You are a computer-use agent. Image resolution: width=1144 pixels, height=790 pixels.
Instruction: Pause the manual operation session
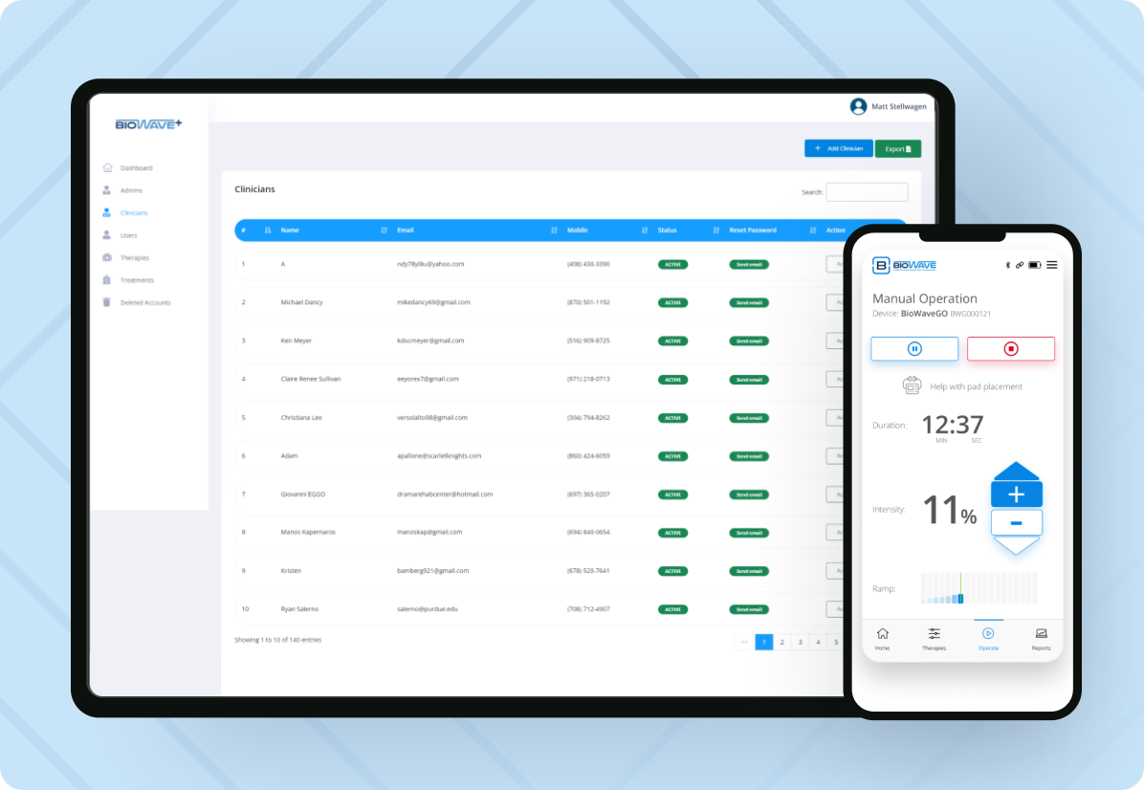pyautogui.click(x=913, y=349)
